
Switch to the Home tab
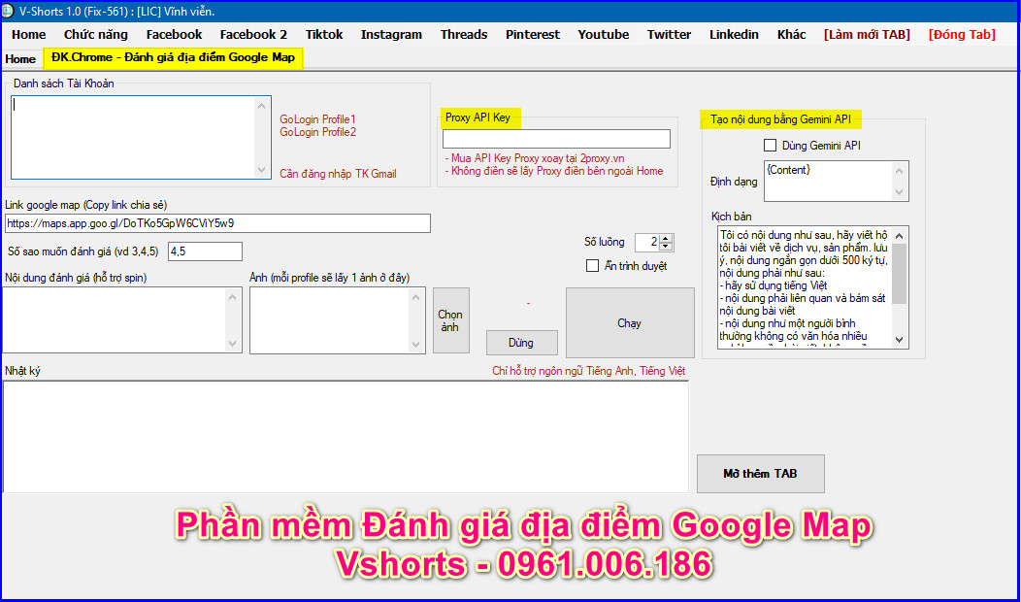click(20, 58)
